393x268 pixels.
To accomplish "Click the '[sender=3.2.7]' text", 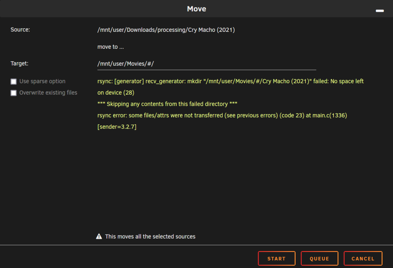I will coord(117,127).
